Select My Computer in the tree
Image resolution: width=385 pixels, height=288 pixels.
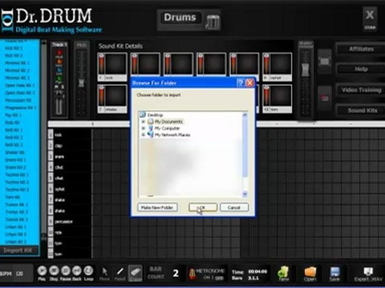pyautogui.click(x=167, y=128)
